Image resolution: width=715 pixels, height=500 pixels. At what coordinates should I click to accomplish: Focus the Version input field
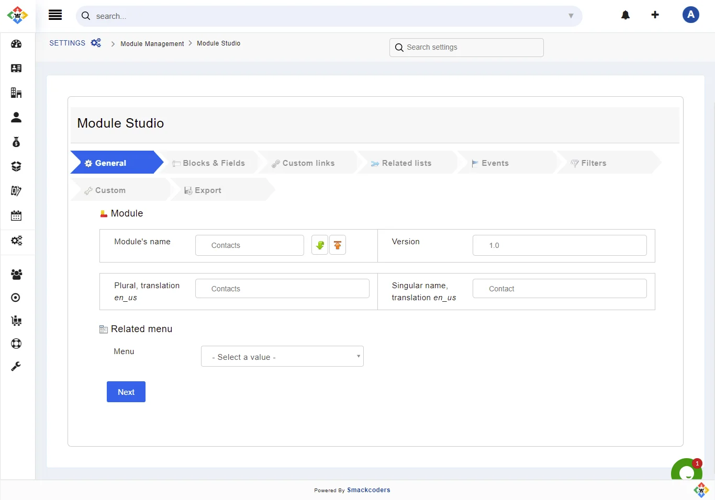559,245
